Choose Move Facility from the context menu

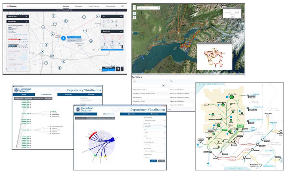point(72,41)
